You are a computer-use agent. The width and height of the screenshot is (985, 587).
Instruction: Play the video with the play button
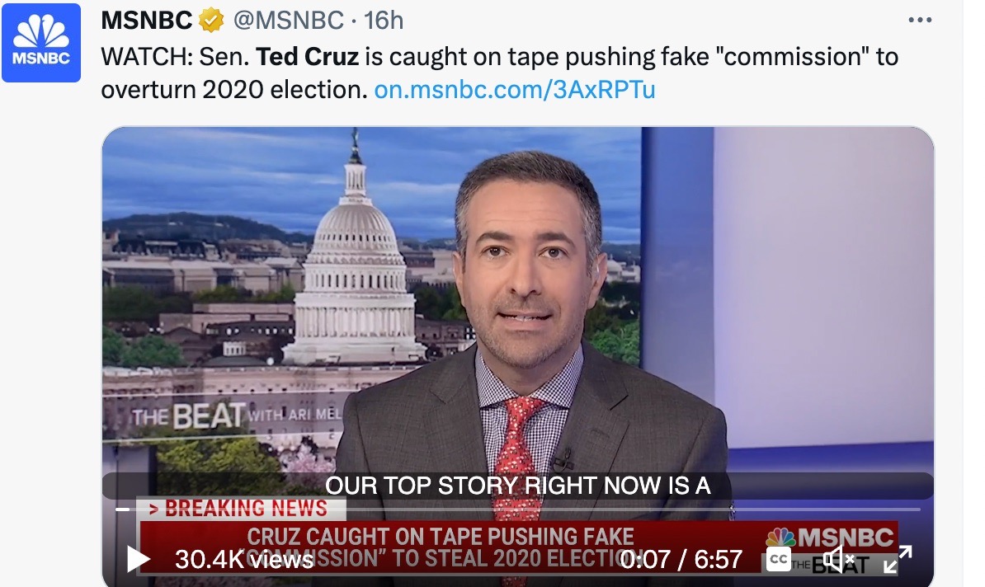(138, 559)
